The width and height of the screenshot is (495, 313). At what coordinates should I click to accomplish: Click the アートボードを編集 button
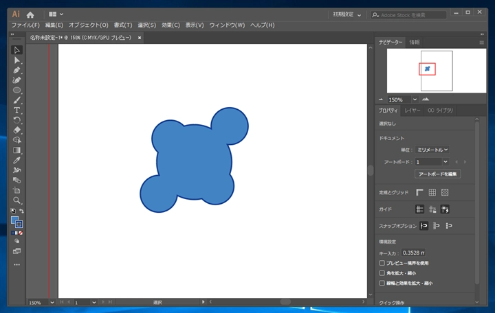(437, 174)
